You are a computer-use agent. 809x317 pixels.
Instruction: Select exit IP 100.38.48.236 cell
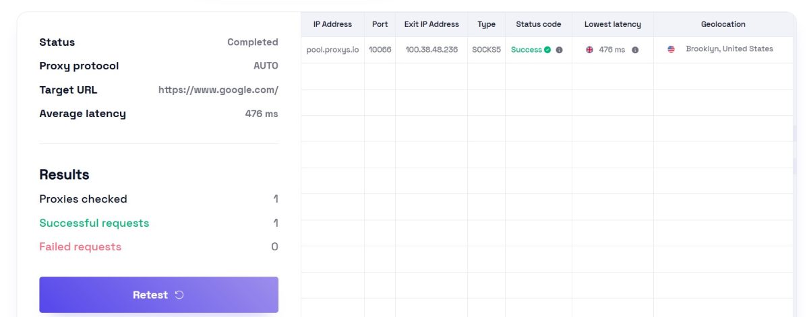(431, 50)
